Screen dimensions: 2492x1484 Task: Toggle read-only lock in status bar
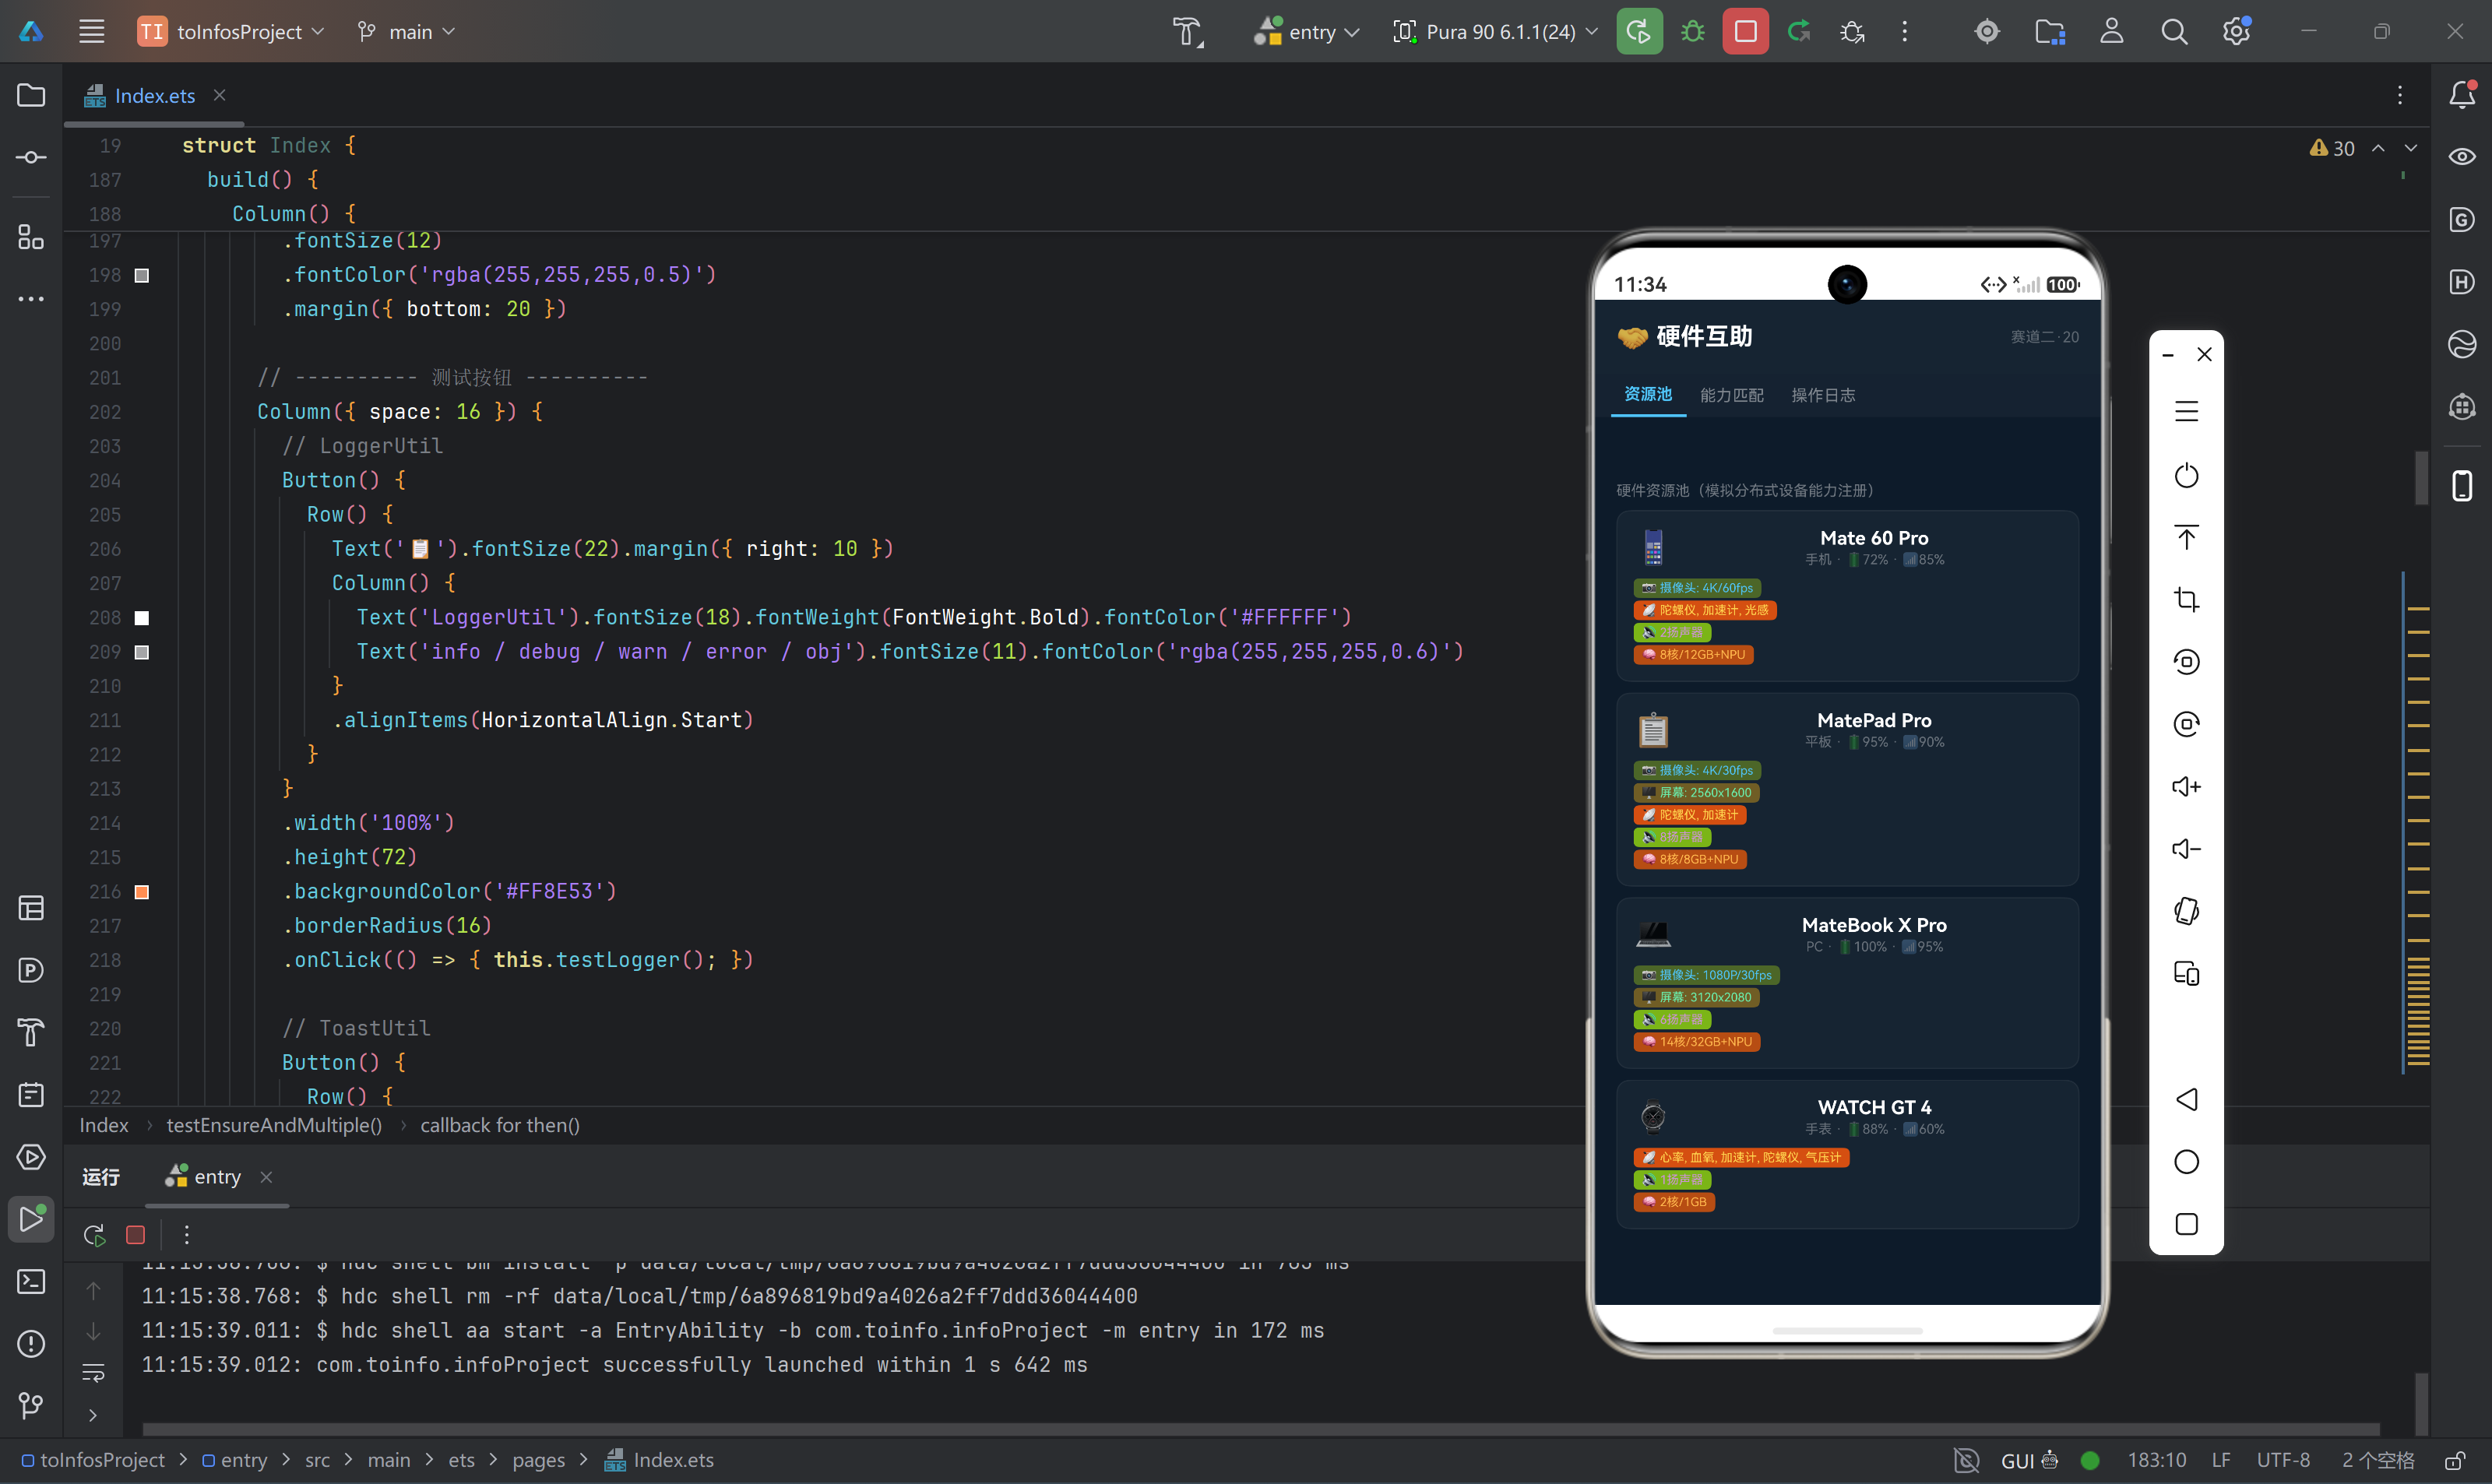pyautogui.click(x=2454, y=1460)
